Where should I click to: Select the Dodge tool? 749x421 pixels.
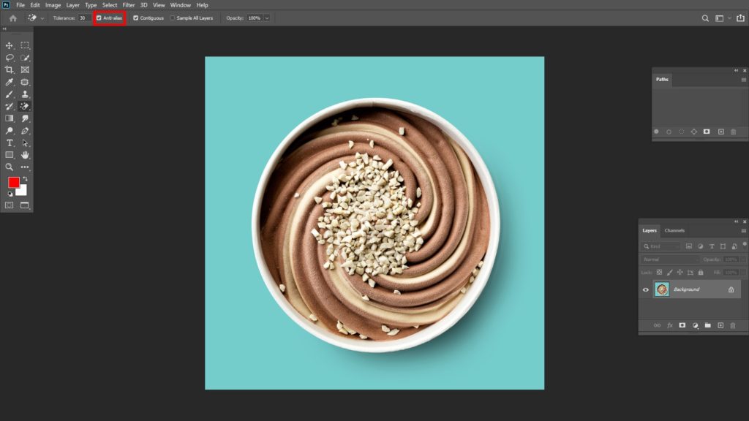(x=9, y=131)
